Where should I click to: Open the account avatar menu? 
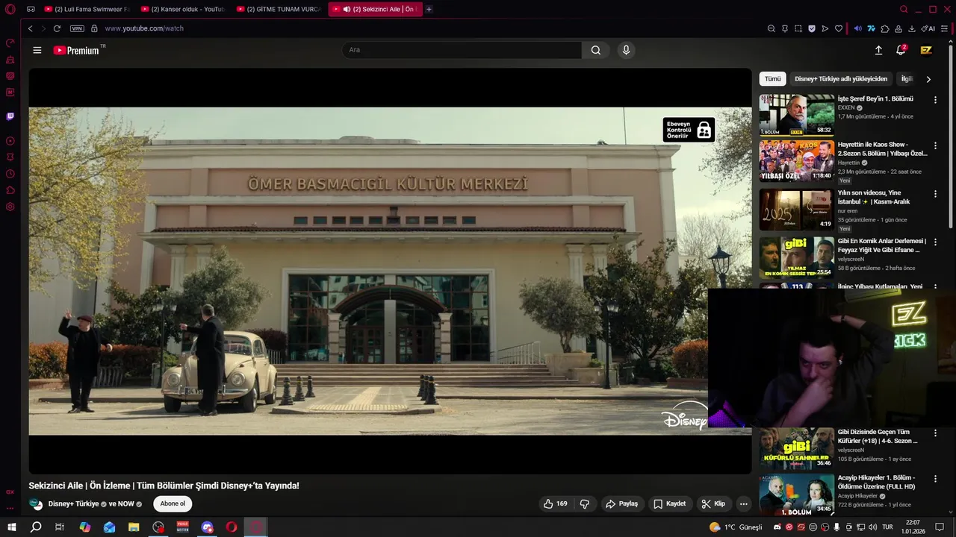coord(926,50)
